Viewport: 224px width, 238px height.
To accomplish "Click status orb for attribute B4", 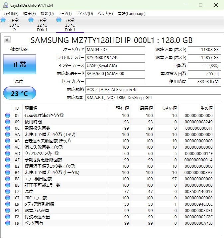I will (x=8, y=172).
